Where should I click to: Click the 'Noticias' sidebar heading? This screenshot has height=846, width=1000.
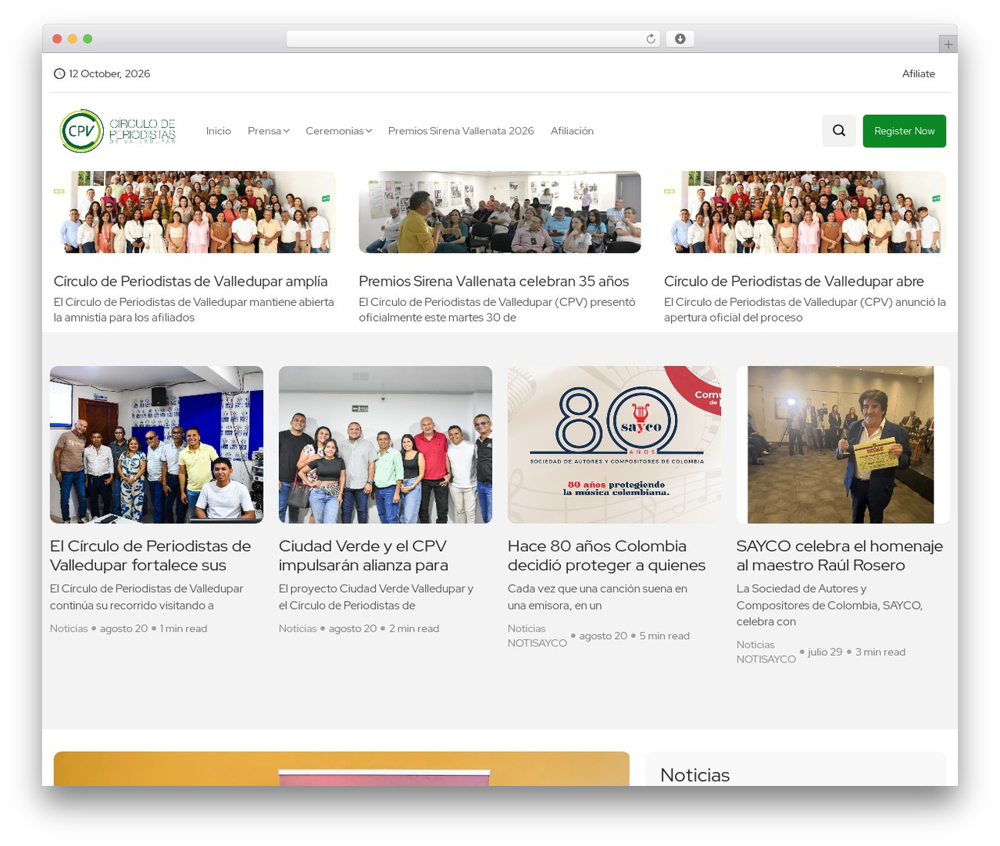click(695, 775)
